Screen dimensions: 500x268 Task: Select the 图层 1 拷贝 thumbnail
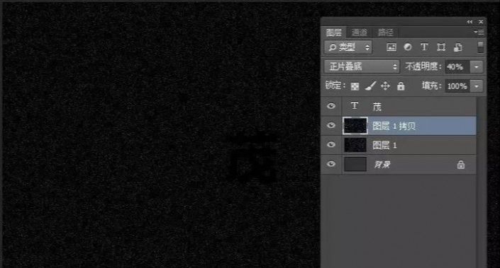point(355,126)
